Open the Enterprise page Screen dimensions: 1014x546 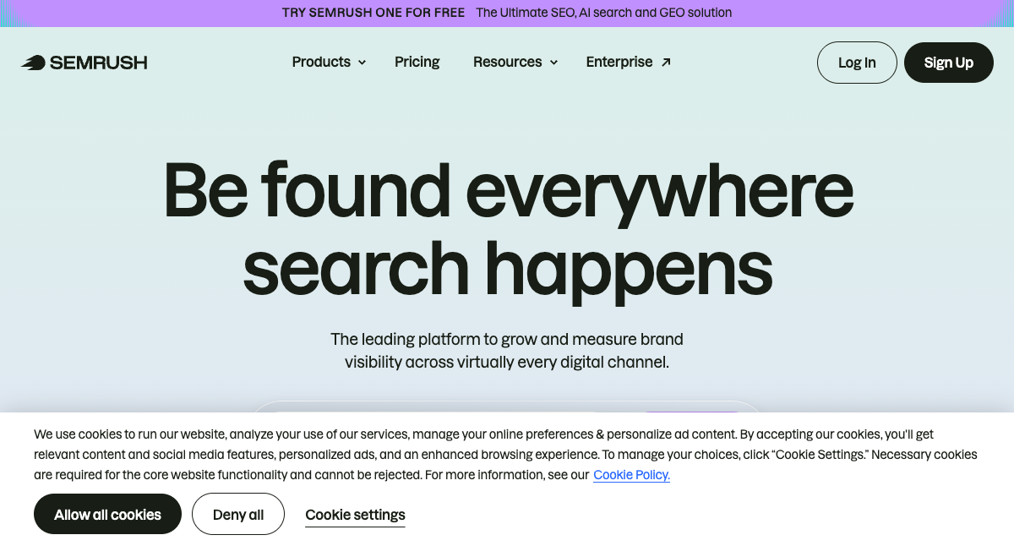pos(619,62)
